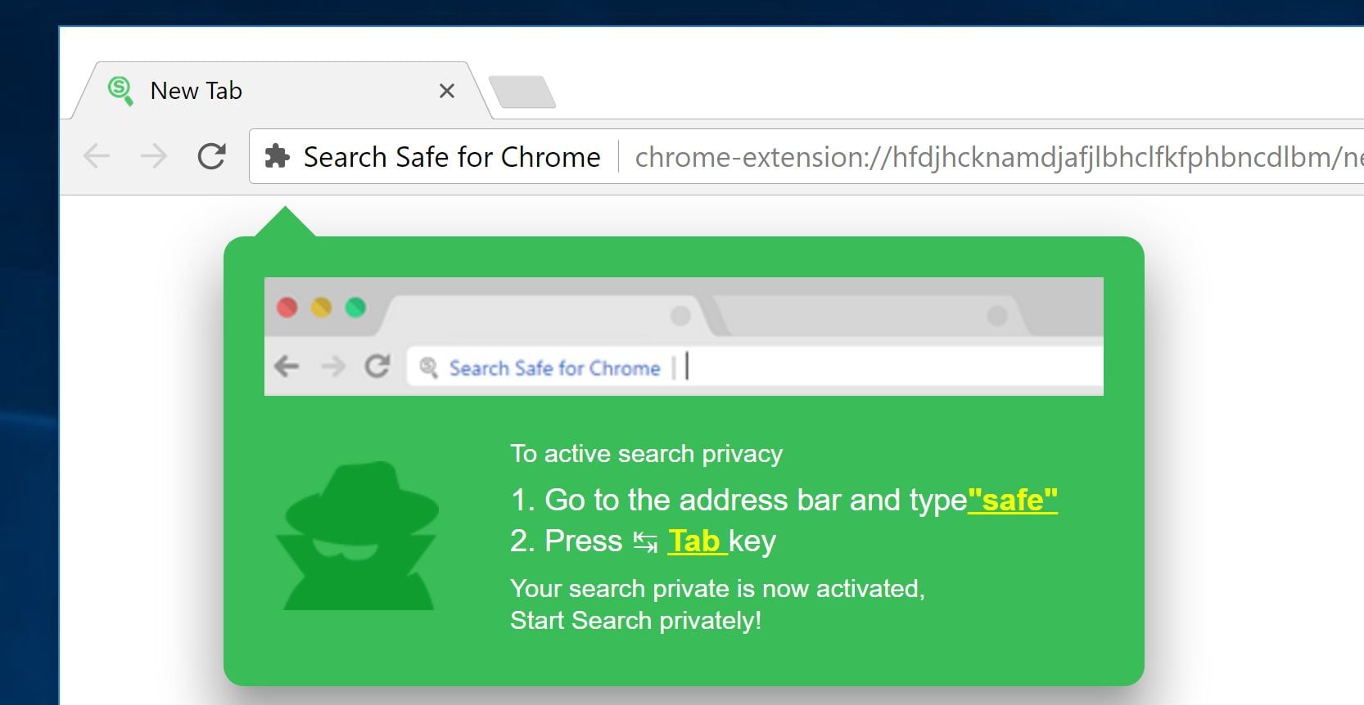
Task: Click the illustrated back arrow in green panel
Action: pyautogui.click(x=287, y=366)
